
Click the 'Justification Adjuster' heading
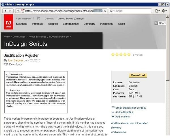[x=21, y=55]
